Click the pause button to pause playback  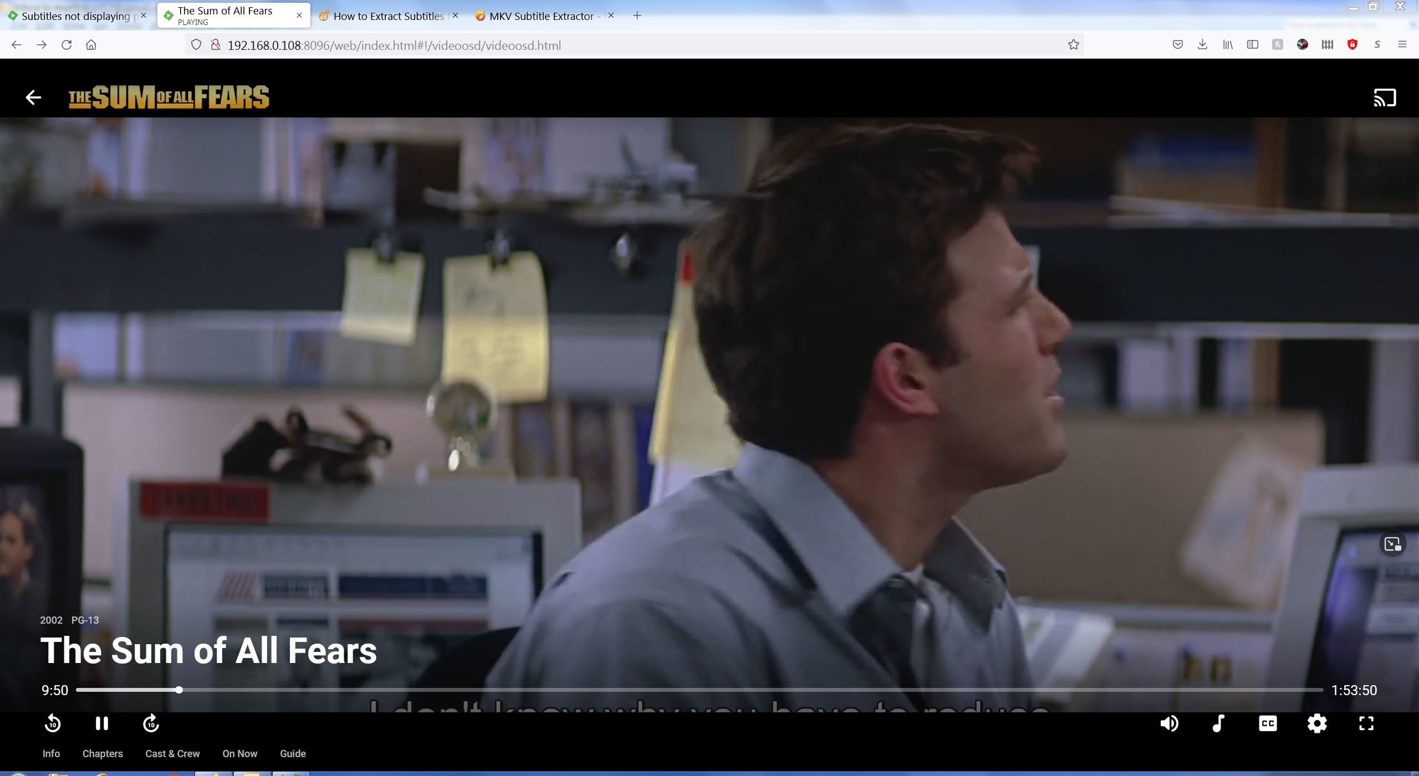(x=103, y=723)
